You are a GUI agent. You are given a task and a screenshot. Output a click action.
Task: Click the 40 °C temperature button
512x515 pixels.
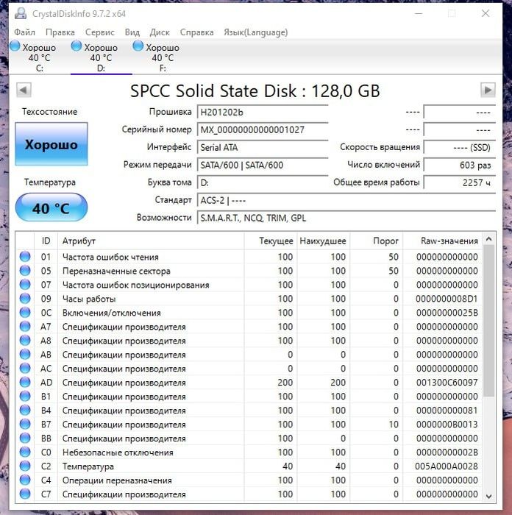[51, 207]
